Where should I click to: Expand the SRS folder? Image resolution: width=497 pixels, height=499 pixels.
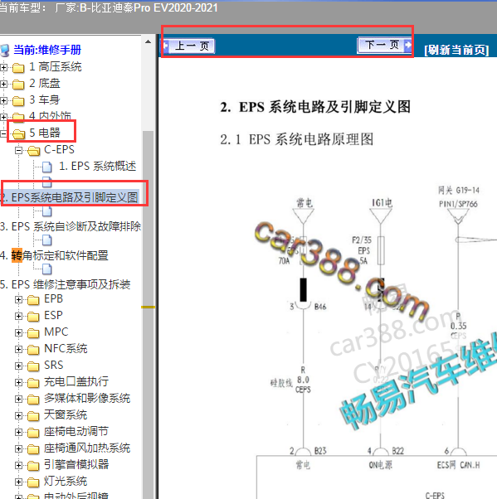(18, 366)
